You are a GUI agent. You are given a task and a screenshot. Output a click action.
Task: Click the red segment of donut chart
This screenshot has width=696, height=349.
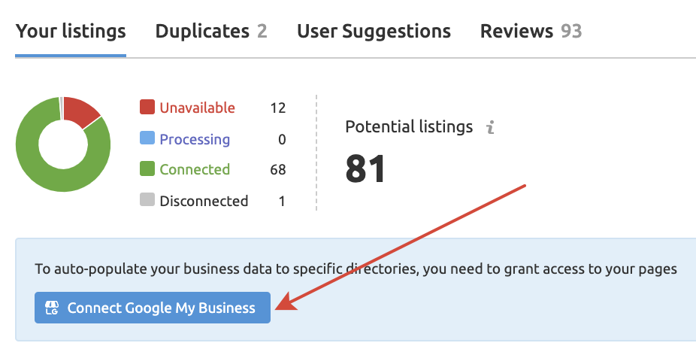coord(82,111)
